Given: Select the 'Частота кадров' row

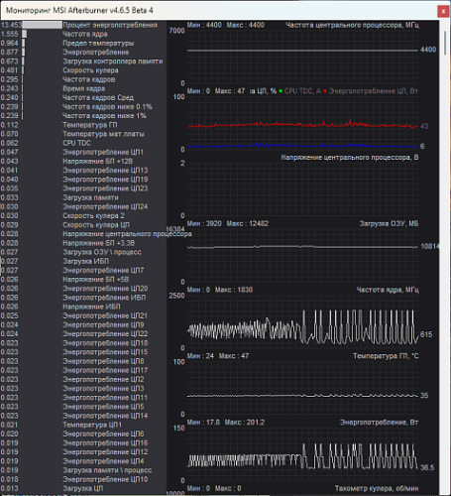Looking at the screenshot, I should (83, 79).
